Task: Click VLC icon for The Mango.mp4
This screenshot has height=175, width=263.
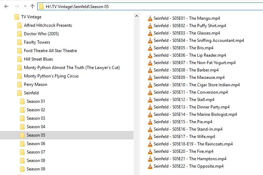Action: coord(150,18)
